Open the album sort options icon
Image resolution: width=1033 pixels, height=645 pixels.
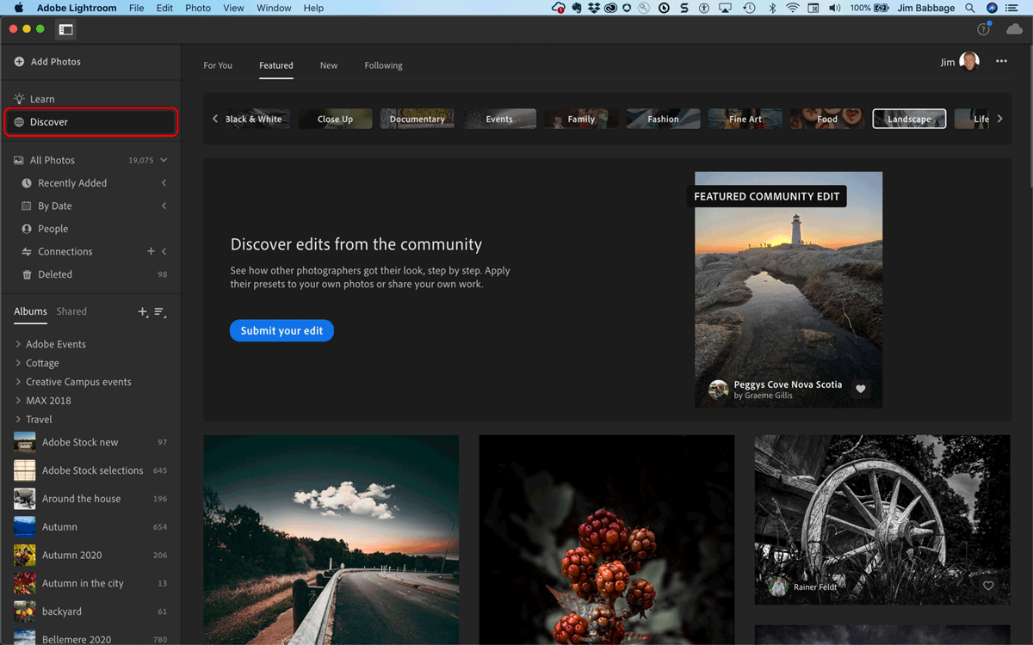point(159,312)
